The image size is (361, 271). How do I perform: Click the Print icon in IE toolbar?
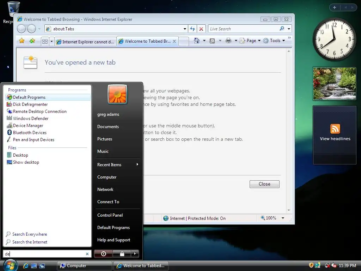tap(228, 41)
